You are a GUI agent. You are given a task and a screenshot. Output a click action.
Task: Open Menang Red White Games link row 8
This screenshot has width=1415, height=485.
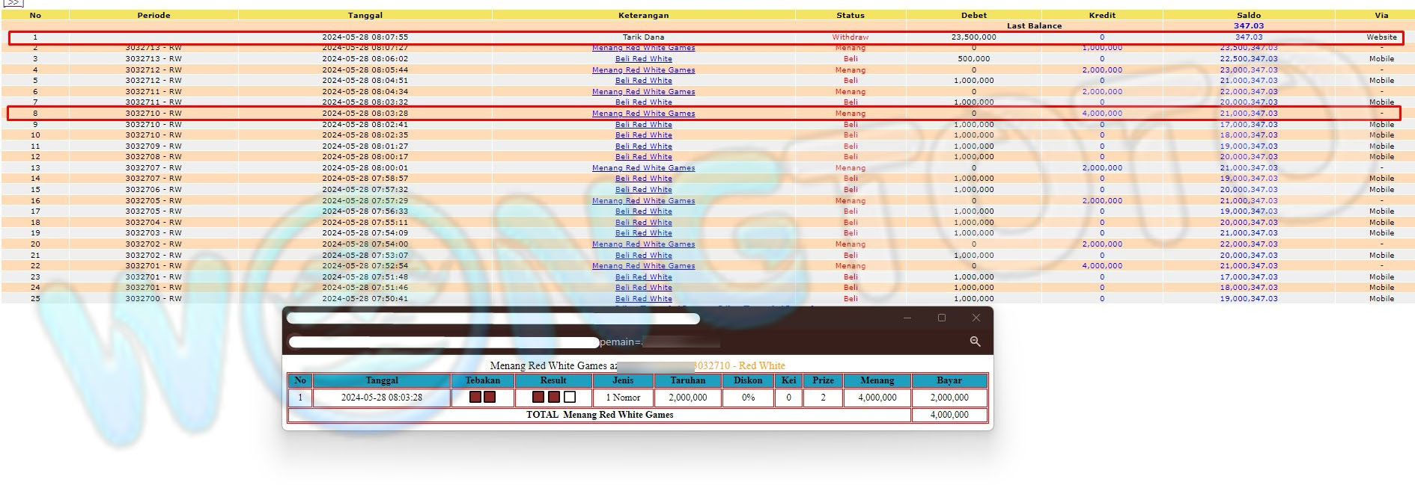click(x=643, y=114)
